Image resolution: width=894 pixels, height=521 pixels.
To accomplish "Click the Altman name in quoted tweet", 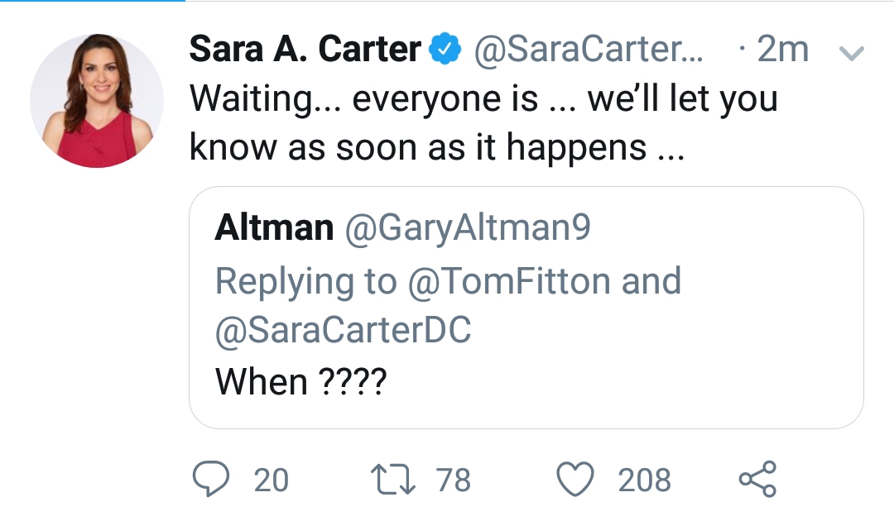I will pyautogui.click(x=273, y=228).
